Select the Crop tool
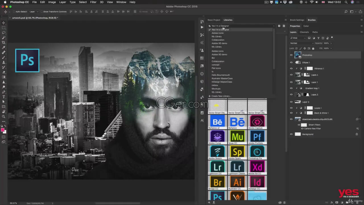The image size is (364, 205). 4,42
